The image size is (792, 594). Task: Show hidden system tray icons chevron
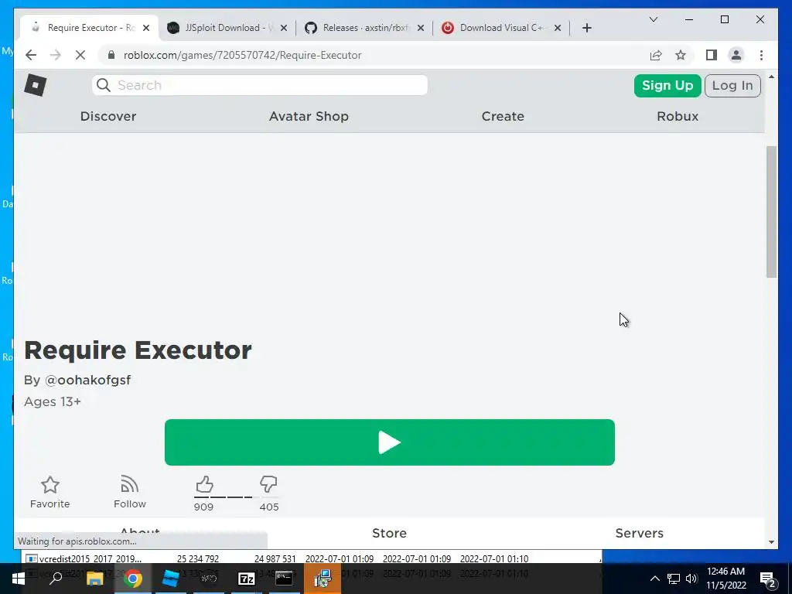pyautogui.click(x=654, y=579)
